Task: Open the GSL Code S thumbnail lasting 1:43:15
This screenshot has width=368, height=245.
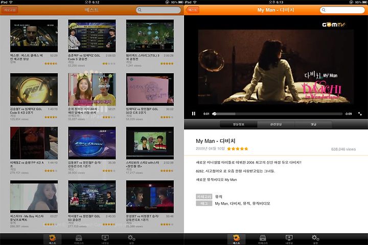Action: pyautogui.click(x=34, y=89)
